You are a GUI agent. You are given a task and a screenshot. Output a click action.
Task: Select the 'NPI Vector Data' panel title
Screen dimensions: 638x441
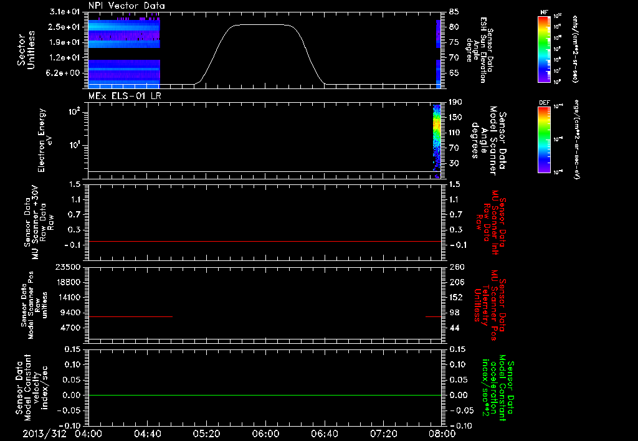126,6
